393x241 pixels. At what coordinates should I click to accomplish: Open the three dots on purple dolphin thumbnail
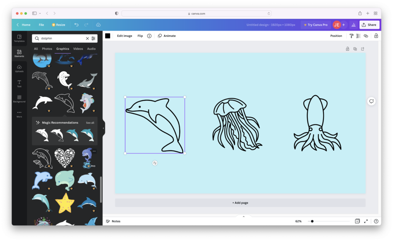[x=94, y=151]
